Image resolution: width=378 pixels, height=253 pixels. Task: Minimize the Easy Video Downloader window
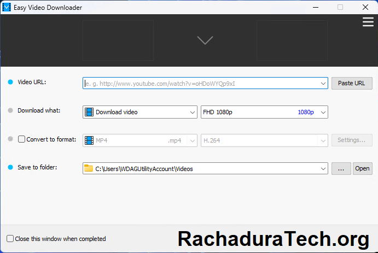[x=316, y=7]
